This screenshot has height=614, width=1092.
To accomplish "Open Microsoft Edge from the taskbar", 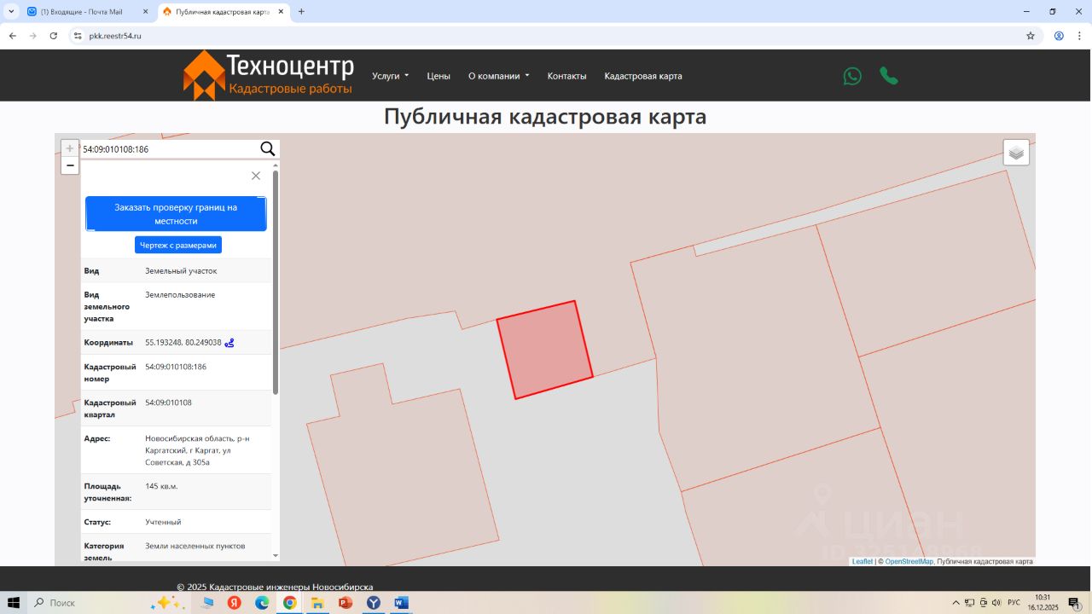I will pos(262,603).
